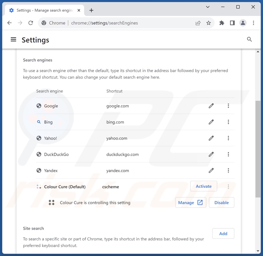Click the Colour Cure is controlling this setting text
This screenshot has height=256, width=263.
tap(95, 203)
